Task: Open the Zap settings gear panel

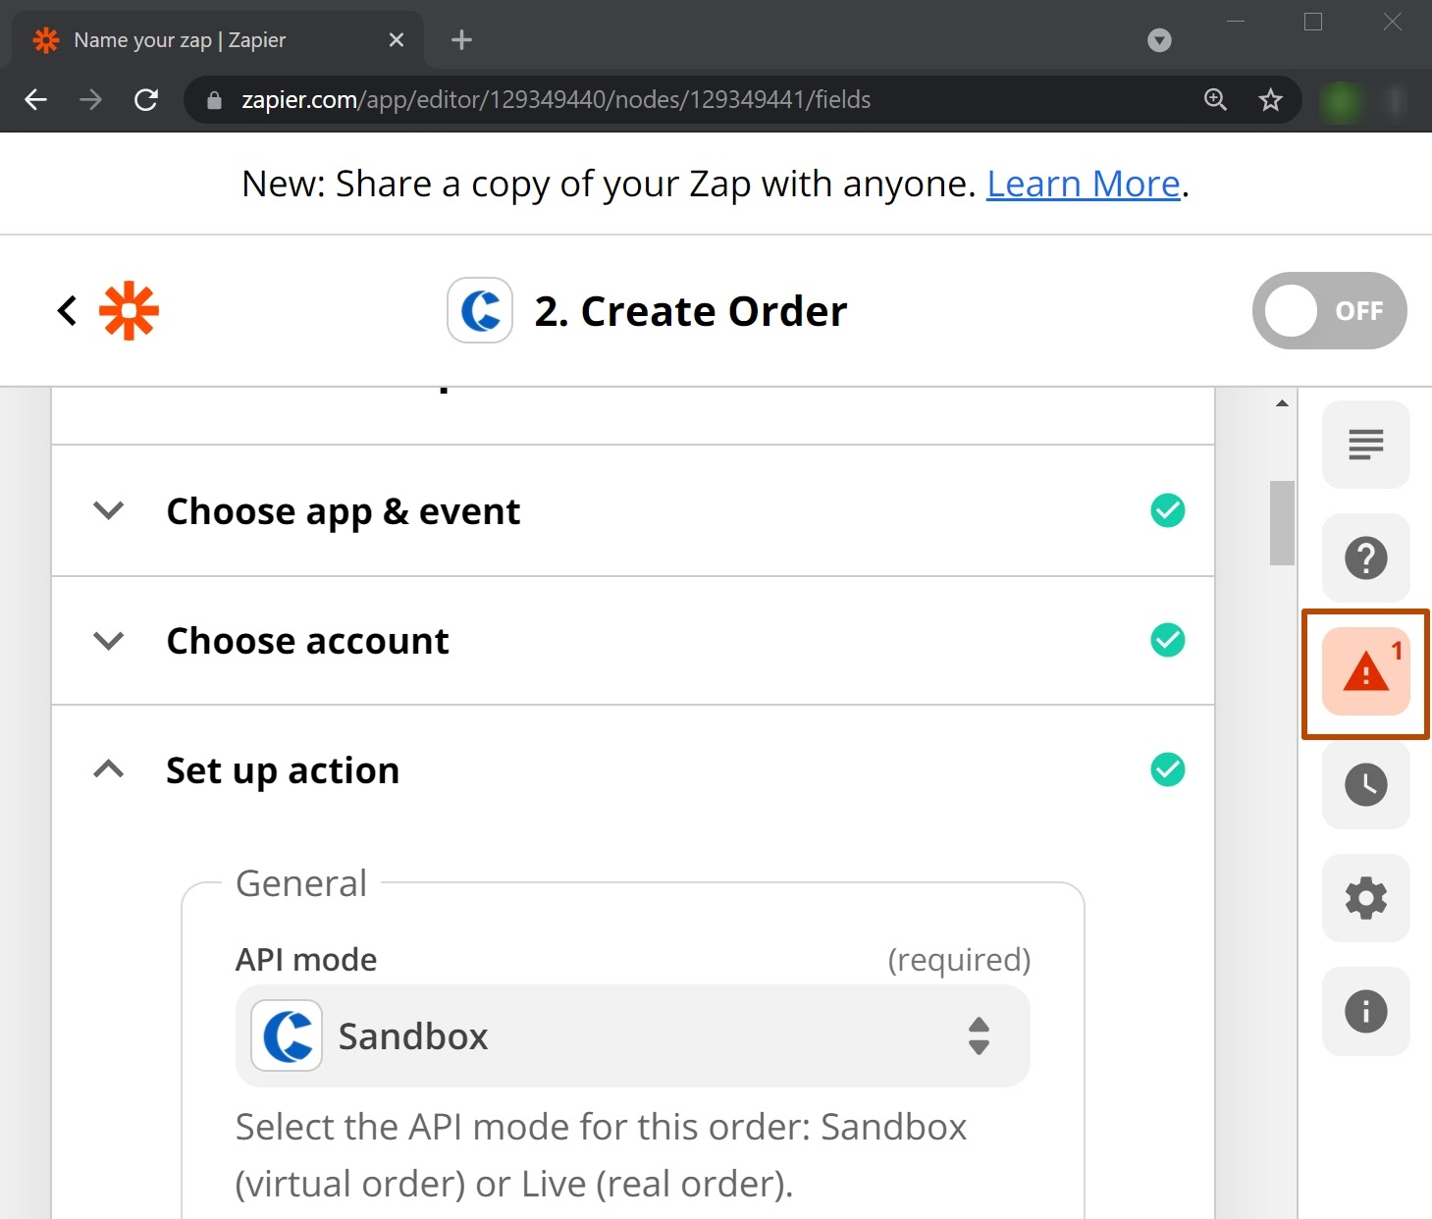Action: coord(1365,898)
